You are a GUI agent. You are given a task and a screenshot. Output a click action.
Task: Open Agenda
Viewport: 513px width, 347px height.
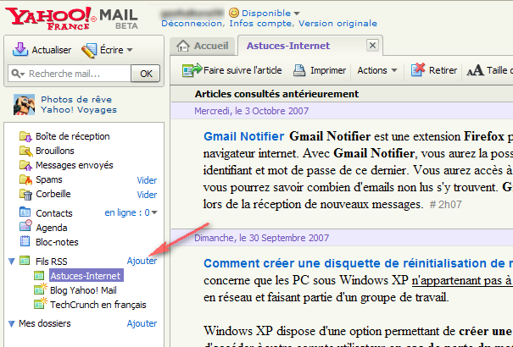[x=52, y=228]
